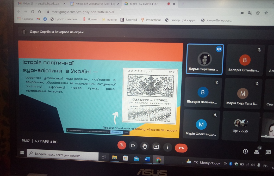Image resolution: width=274 pixels, height=176 pixels.
Task: Switch РУС input language
Action: tap(266, 166)
